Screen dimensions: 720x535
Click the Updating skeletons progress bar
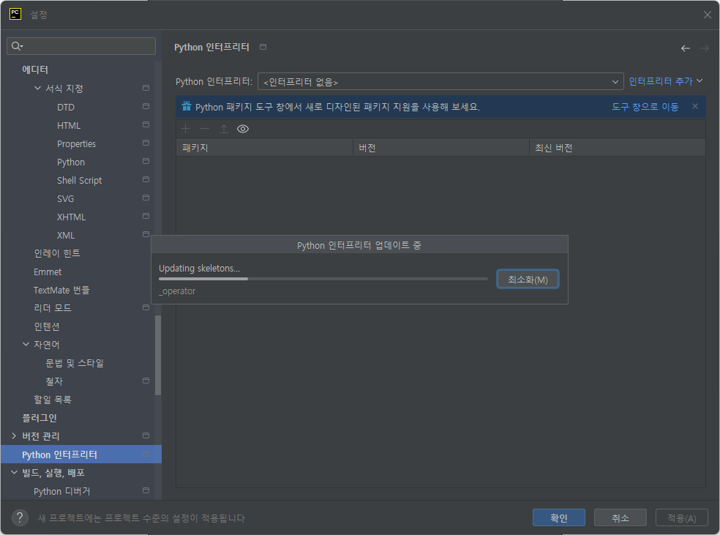[323, 279]
